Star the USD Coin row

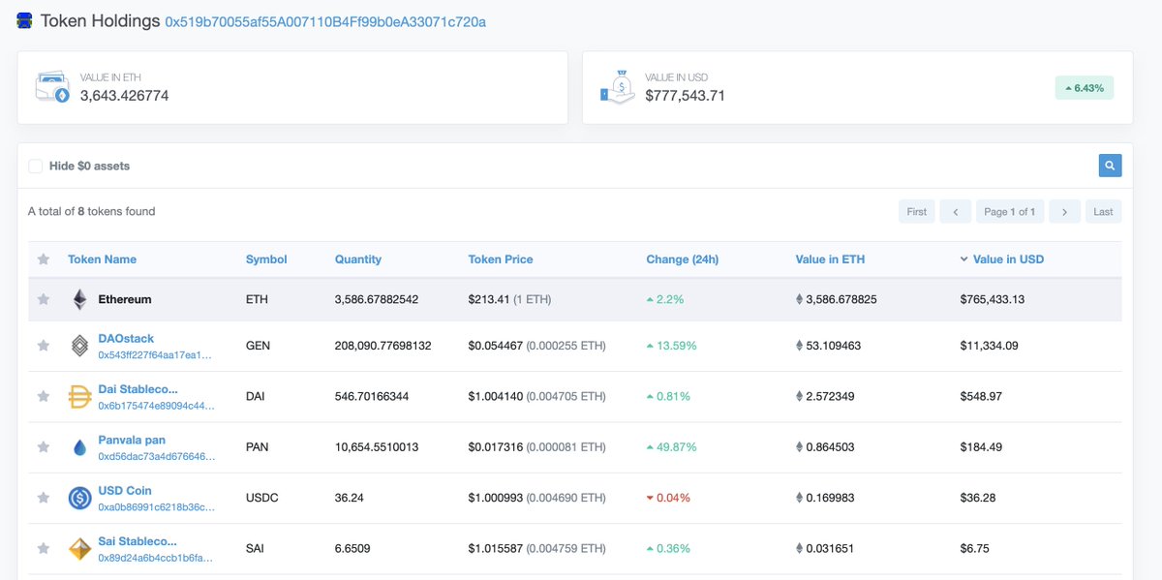[44, 498]
